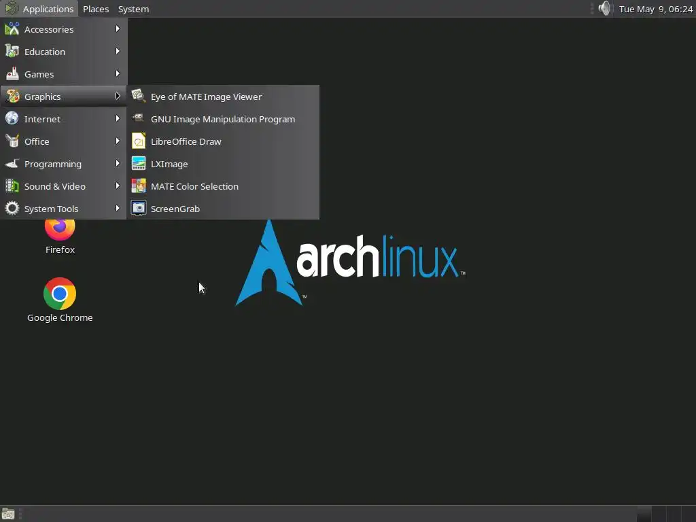This screenshot has height=522, width=696.
Task: Click the volume speaker icon in panel
Action: click(x=604, y=8)
